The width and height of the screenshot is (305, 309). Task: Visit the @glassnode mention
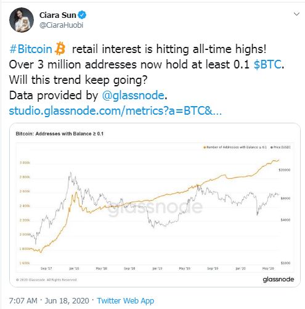(x=133, y=96)
